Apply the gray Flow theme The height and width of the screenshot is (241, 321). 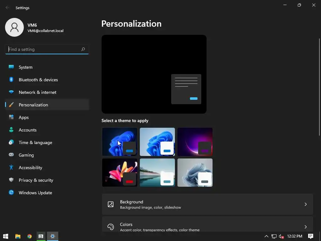195,173
